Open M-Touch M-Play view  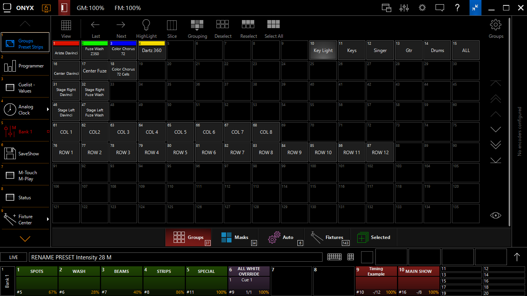coord(25,175)
